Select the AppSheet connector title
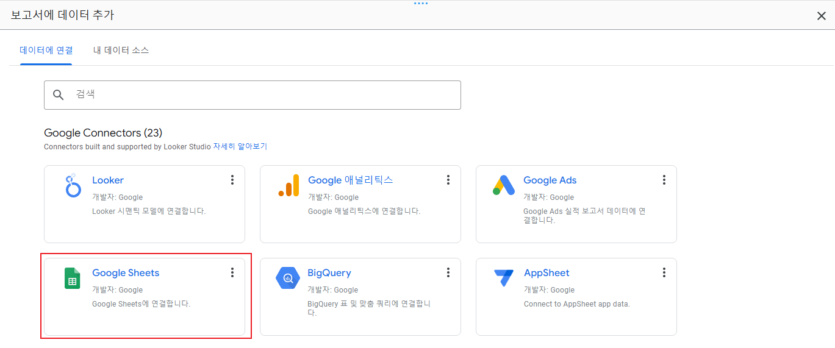Viewport: 835px width, 348px height. 547,273
